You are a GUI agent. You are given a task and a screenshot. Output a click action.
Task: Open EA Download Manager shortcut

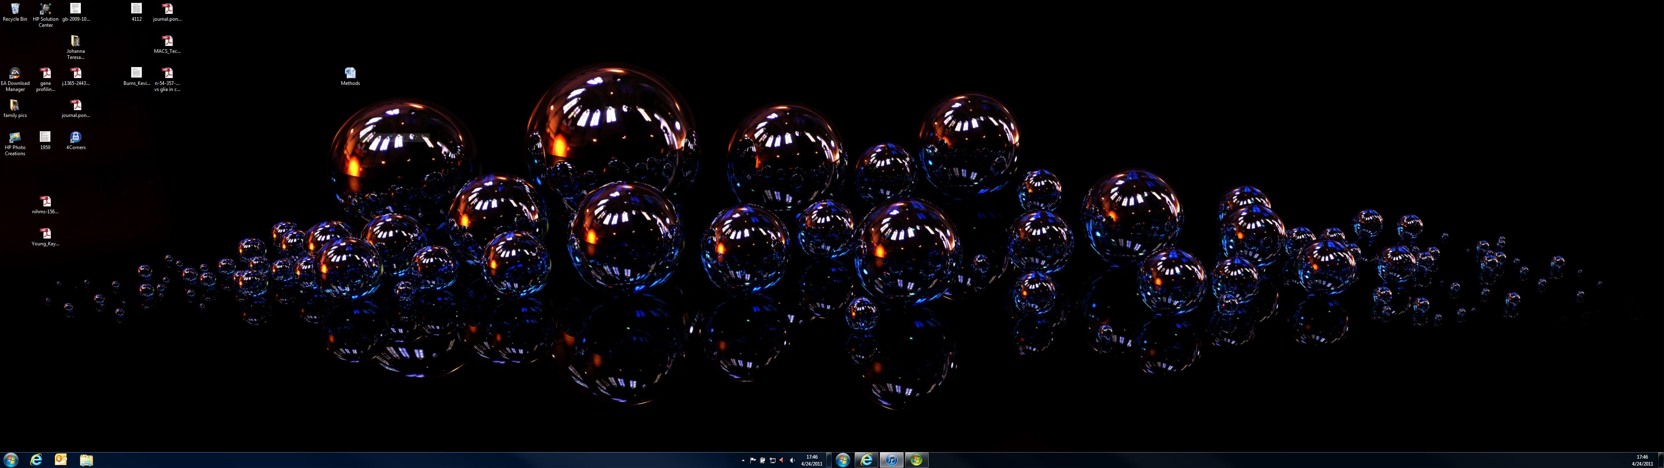(x=15, y=74)
